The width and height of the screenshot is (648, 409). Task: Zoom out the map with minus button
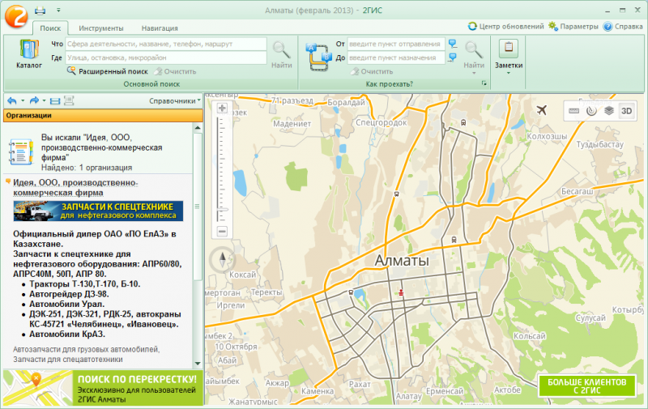click(x=222, y=232)
